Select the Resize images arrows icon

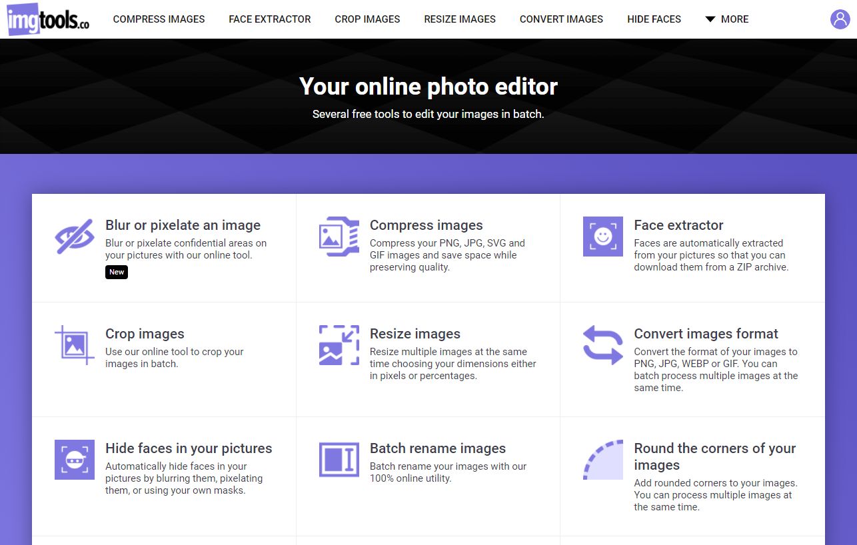(x=339, y=344)
